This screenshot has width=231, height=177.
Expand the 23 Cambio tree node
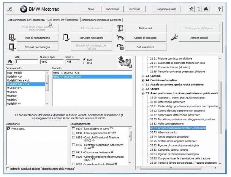coord(143,76)
